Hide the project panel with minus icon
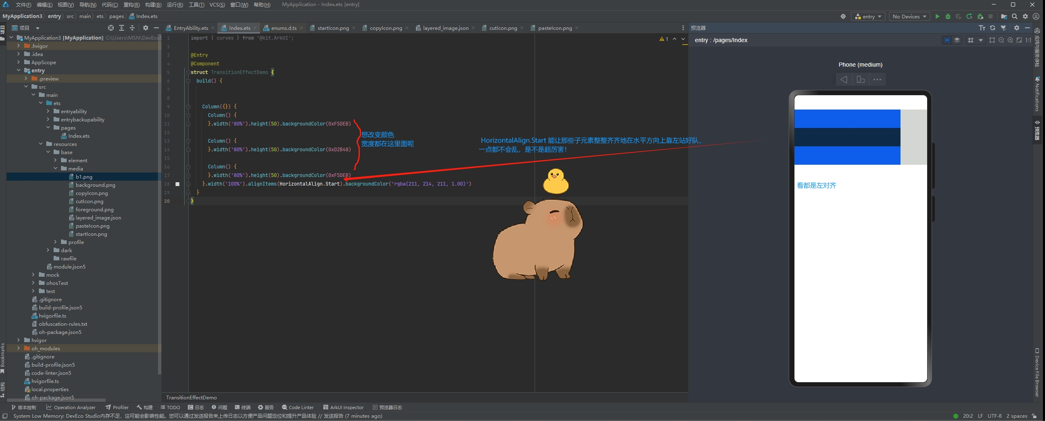This screenshot has height=421, width=1045. point(156,28)
